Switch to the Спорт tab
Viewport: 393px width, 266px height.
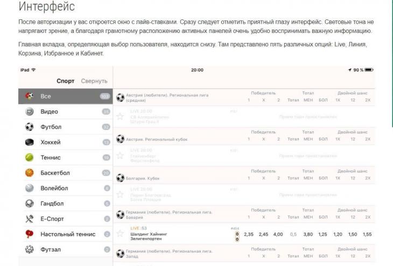tap(65, 81)
